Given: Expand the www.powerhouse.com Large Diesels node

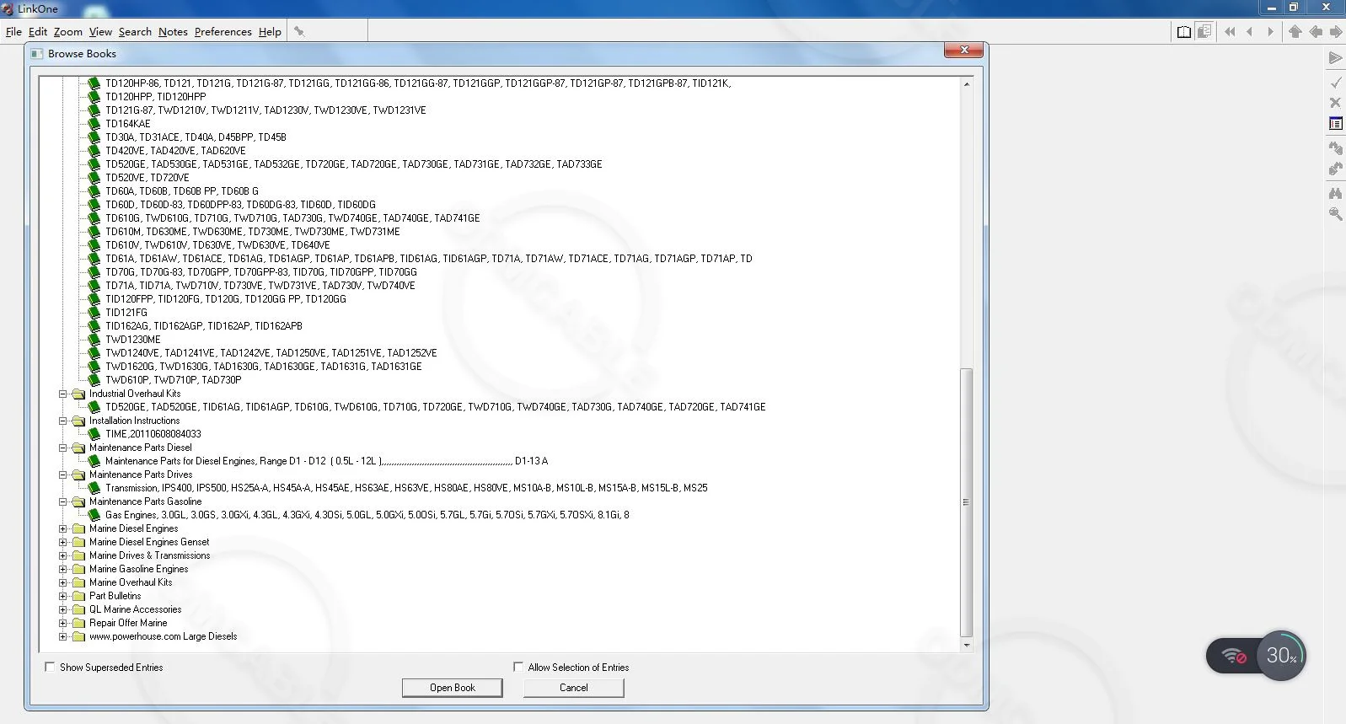Looking at the screenshot, I should 62,636.
